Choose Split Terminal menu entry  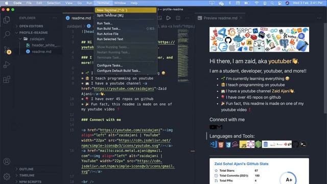point(126,15)
